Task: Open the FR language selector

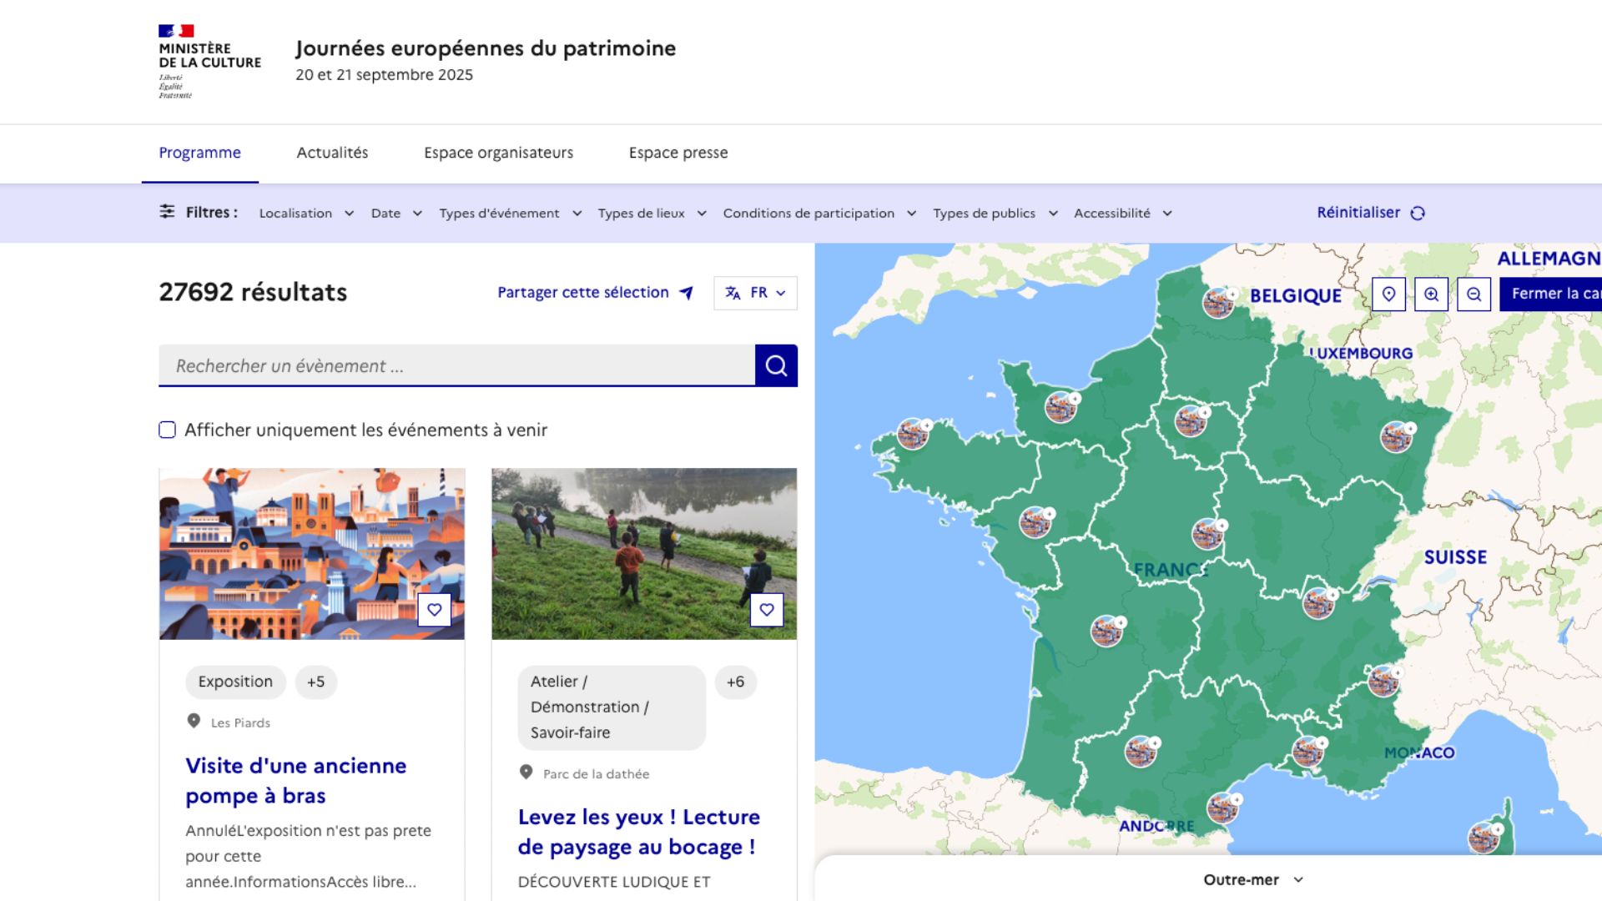Action: [x=755, y=293]
